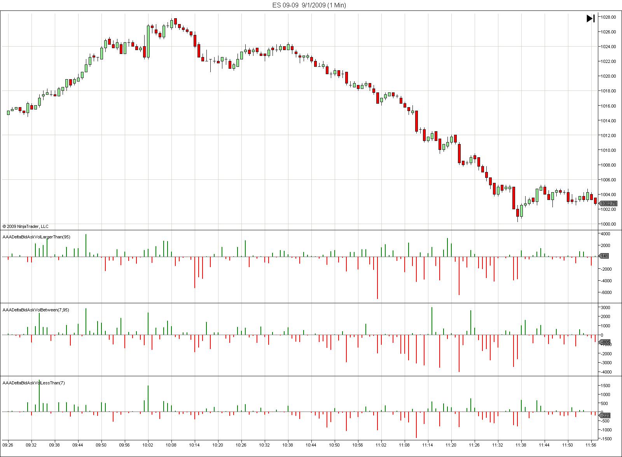Click the 11:26 time axis label
The width and height of the screenshot is (622, 457).
pos(474,445)
